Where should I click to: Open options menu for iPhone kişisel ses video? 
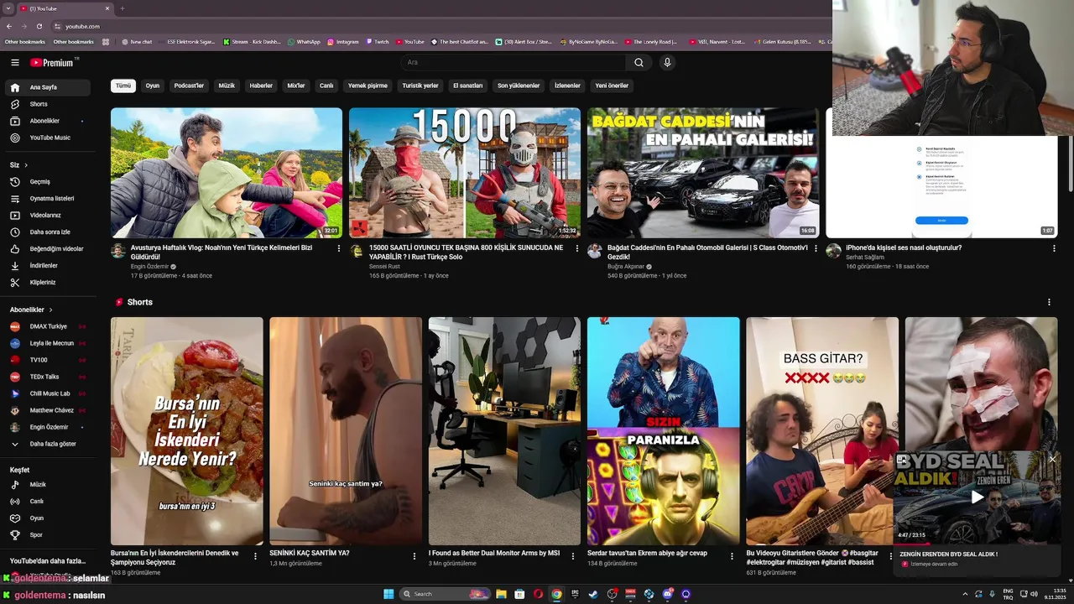tap(1054, 248)
